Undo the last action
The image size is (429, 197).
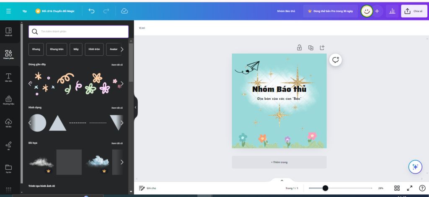(x=91, y=11)
